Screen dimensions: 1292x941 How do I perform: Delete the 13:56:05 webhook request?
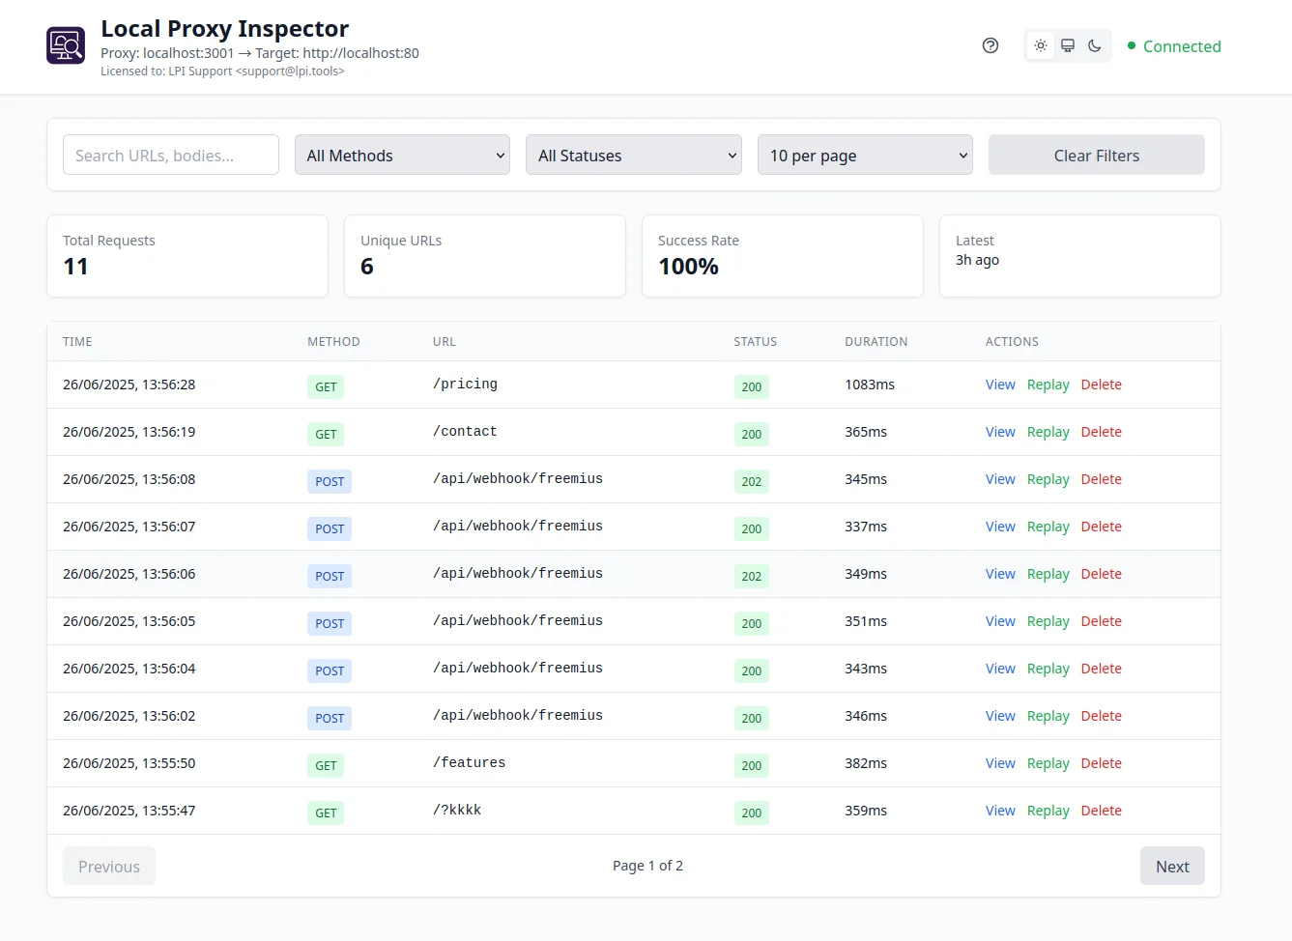[1101, 621]
